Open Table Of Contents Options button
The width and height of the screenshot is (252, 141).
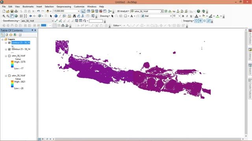pyautogui.click(x=20, y=35)
